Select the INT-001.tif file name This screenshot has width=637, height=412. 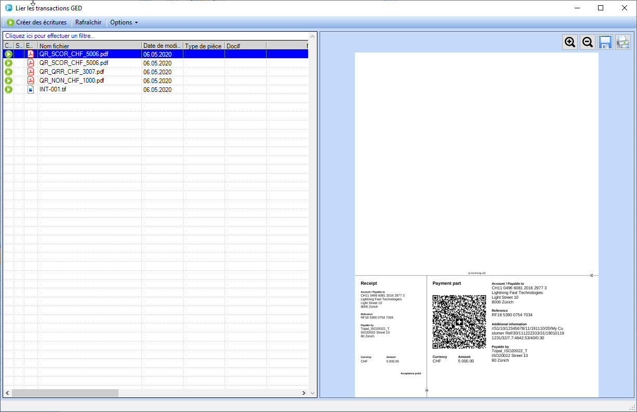pyautogui.click(x=53, y=90)
